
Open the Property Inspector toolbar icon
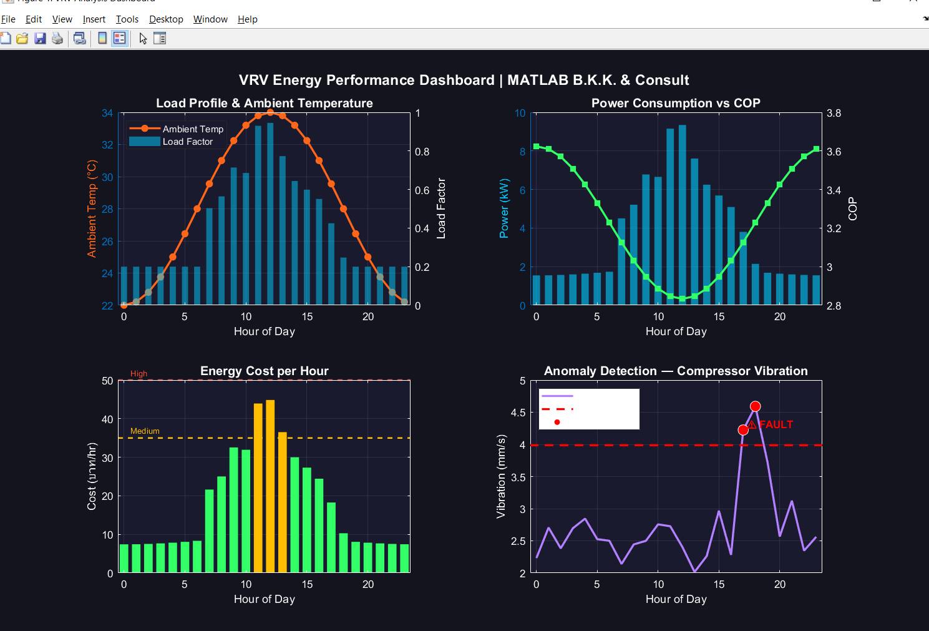tap(160, 39)
